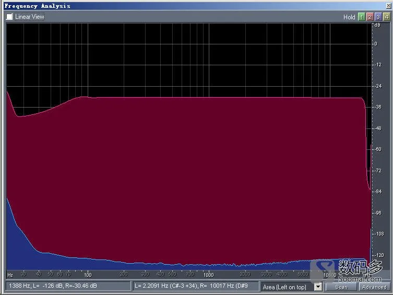Enable the Linear View checkbox
The height and width of the screenshot is (295, 393).
point(9,17)
